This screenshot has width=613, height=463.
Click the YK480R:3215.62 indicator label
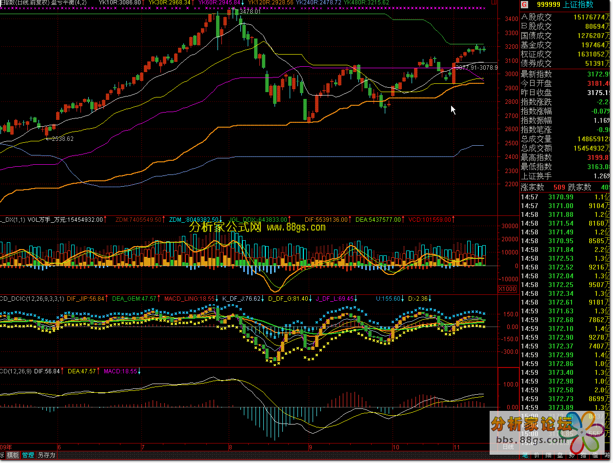point(366,3)
